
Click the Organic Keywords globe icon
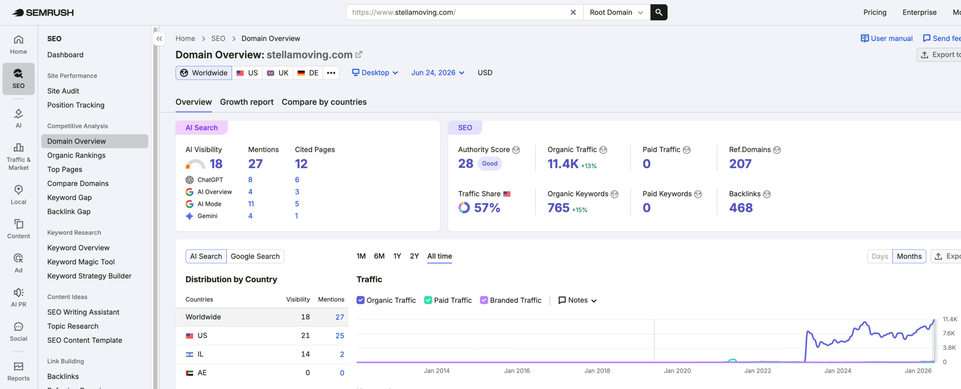pos(615,194)
